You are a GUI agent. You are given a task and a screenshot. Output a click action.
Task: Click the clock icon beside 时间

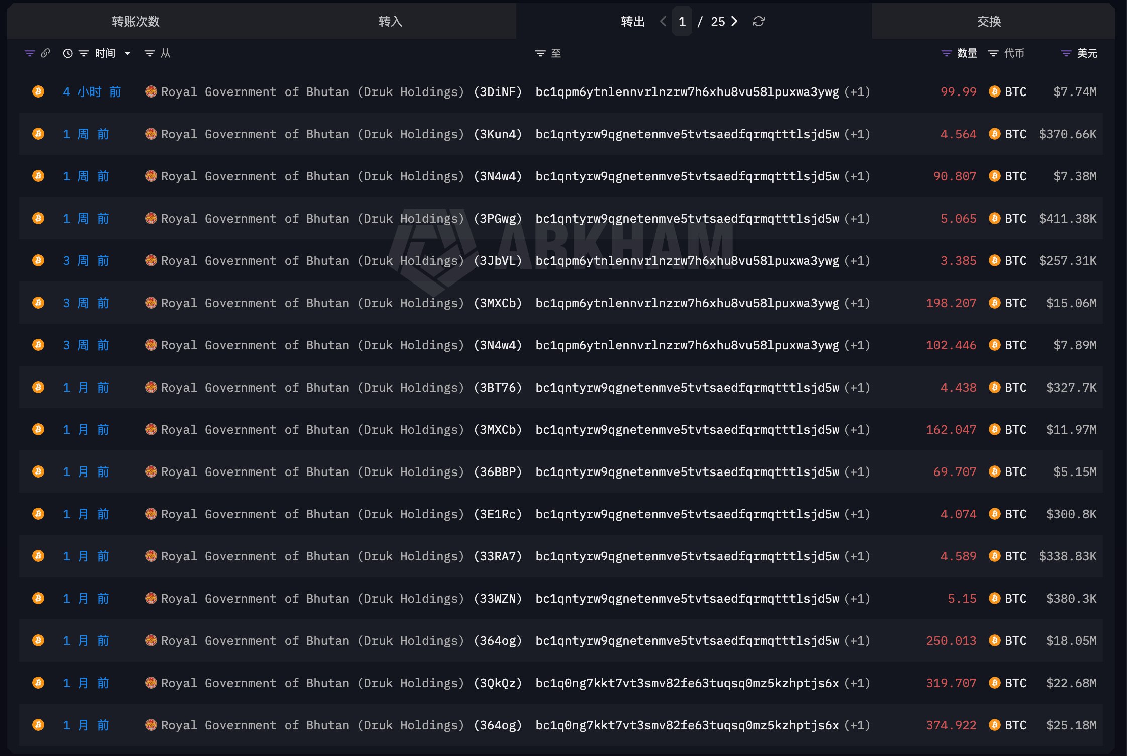click(68, 53)
